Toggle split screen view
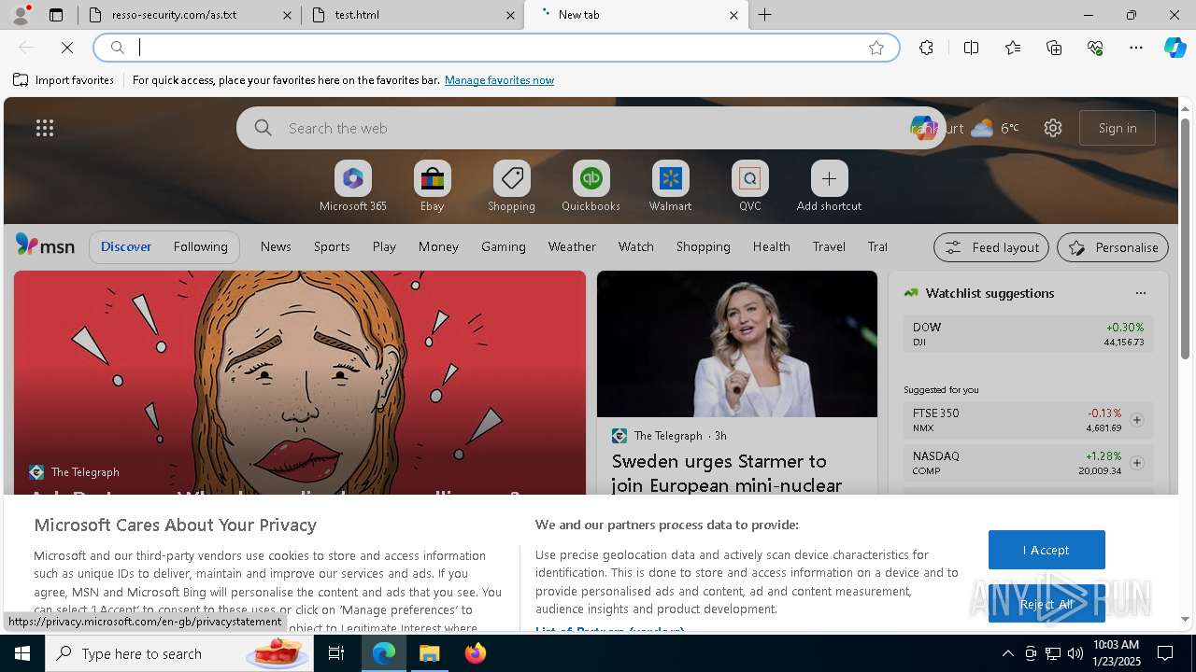 [x=971, y=48]
